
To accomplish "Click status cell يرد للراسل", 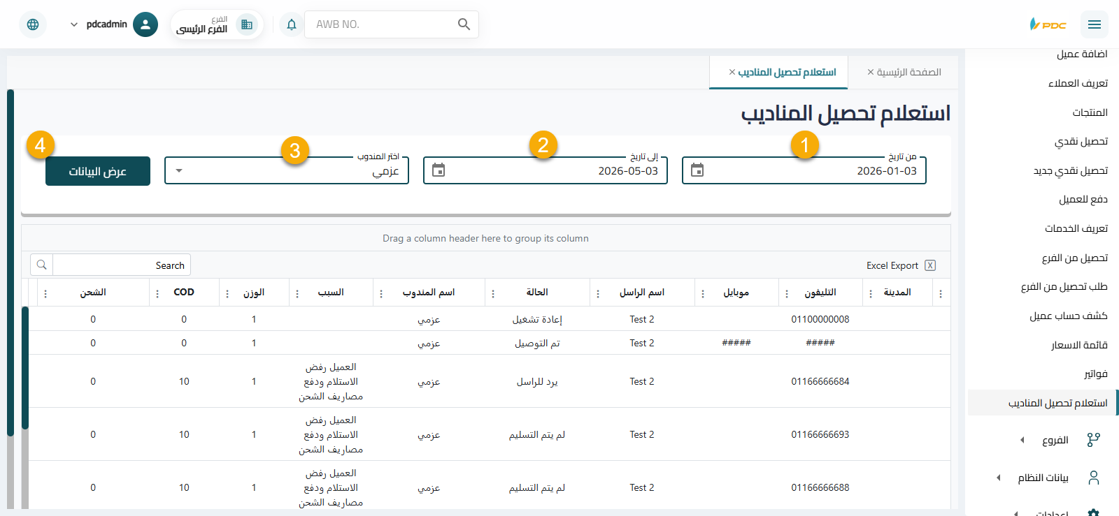I will [x=537, y=381].
